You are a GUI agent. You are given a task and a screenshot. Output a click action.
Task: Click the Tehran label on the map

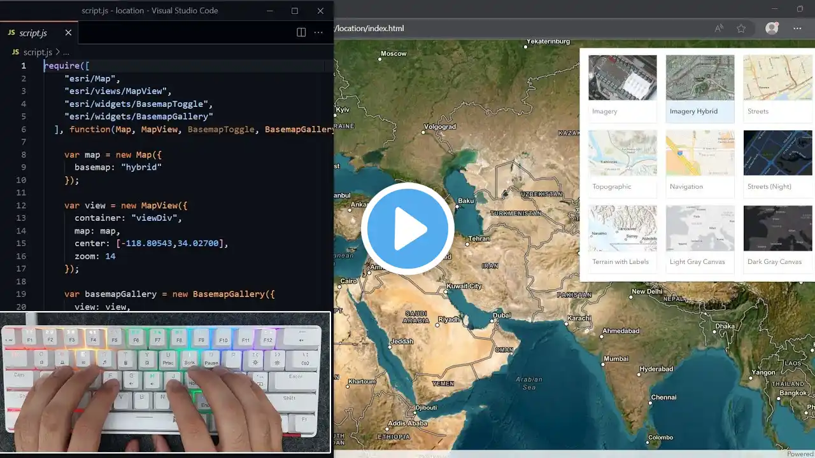tap(479, 239)
